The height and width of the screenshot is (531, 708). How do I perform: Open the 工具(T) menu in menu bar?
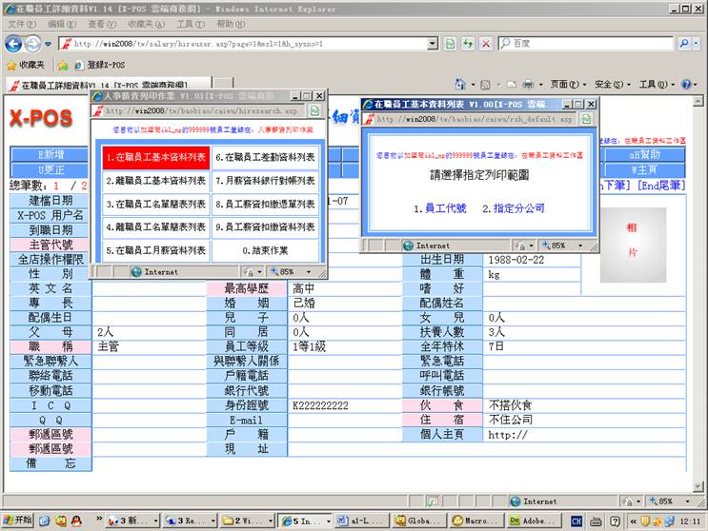pos(190,24)
